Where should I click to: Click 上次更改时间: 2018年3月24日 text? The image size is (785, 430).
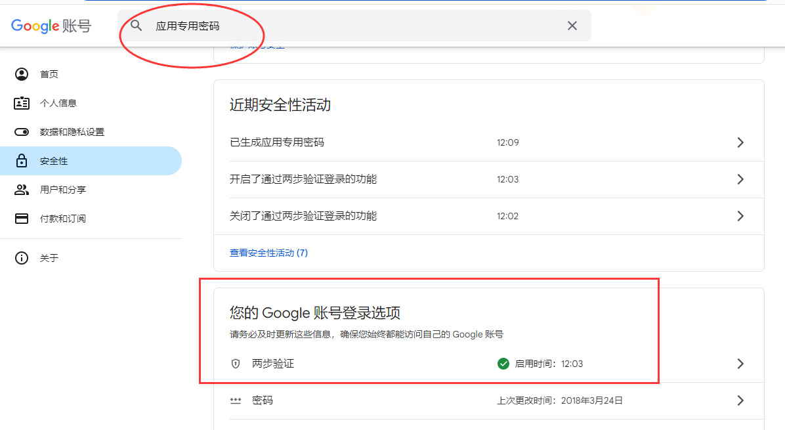[x=559, y=400]
